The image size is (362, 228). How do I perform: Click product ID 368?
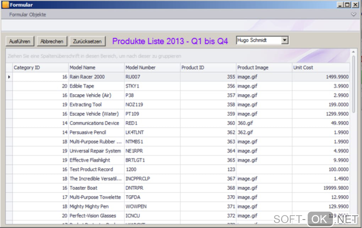(231, 188)
